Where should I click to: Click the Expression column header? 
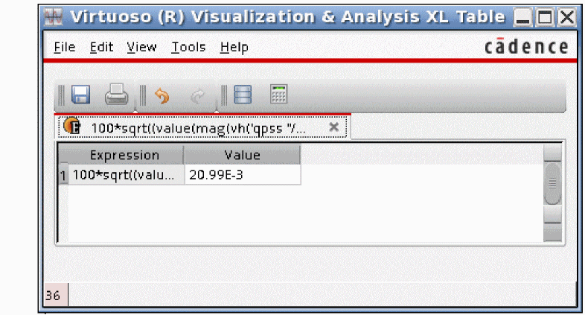coord(124,155)
